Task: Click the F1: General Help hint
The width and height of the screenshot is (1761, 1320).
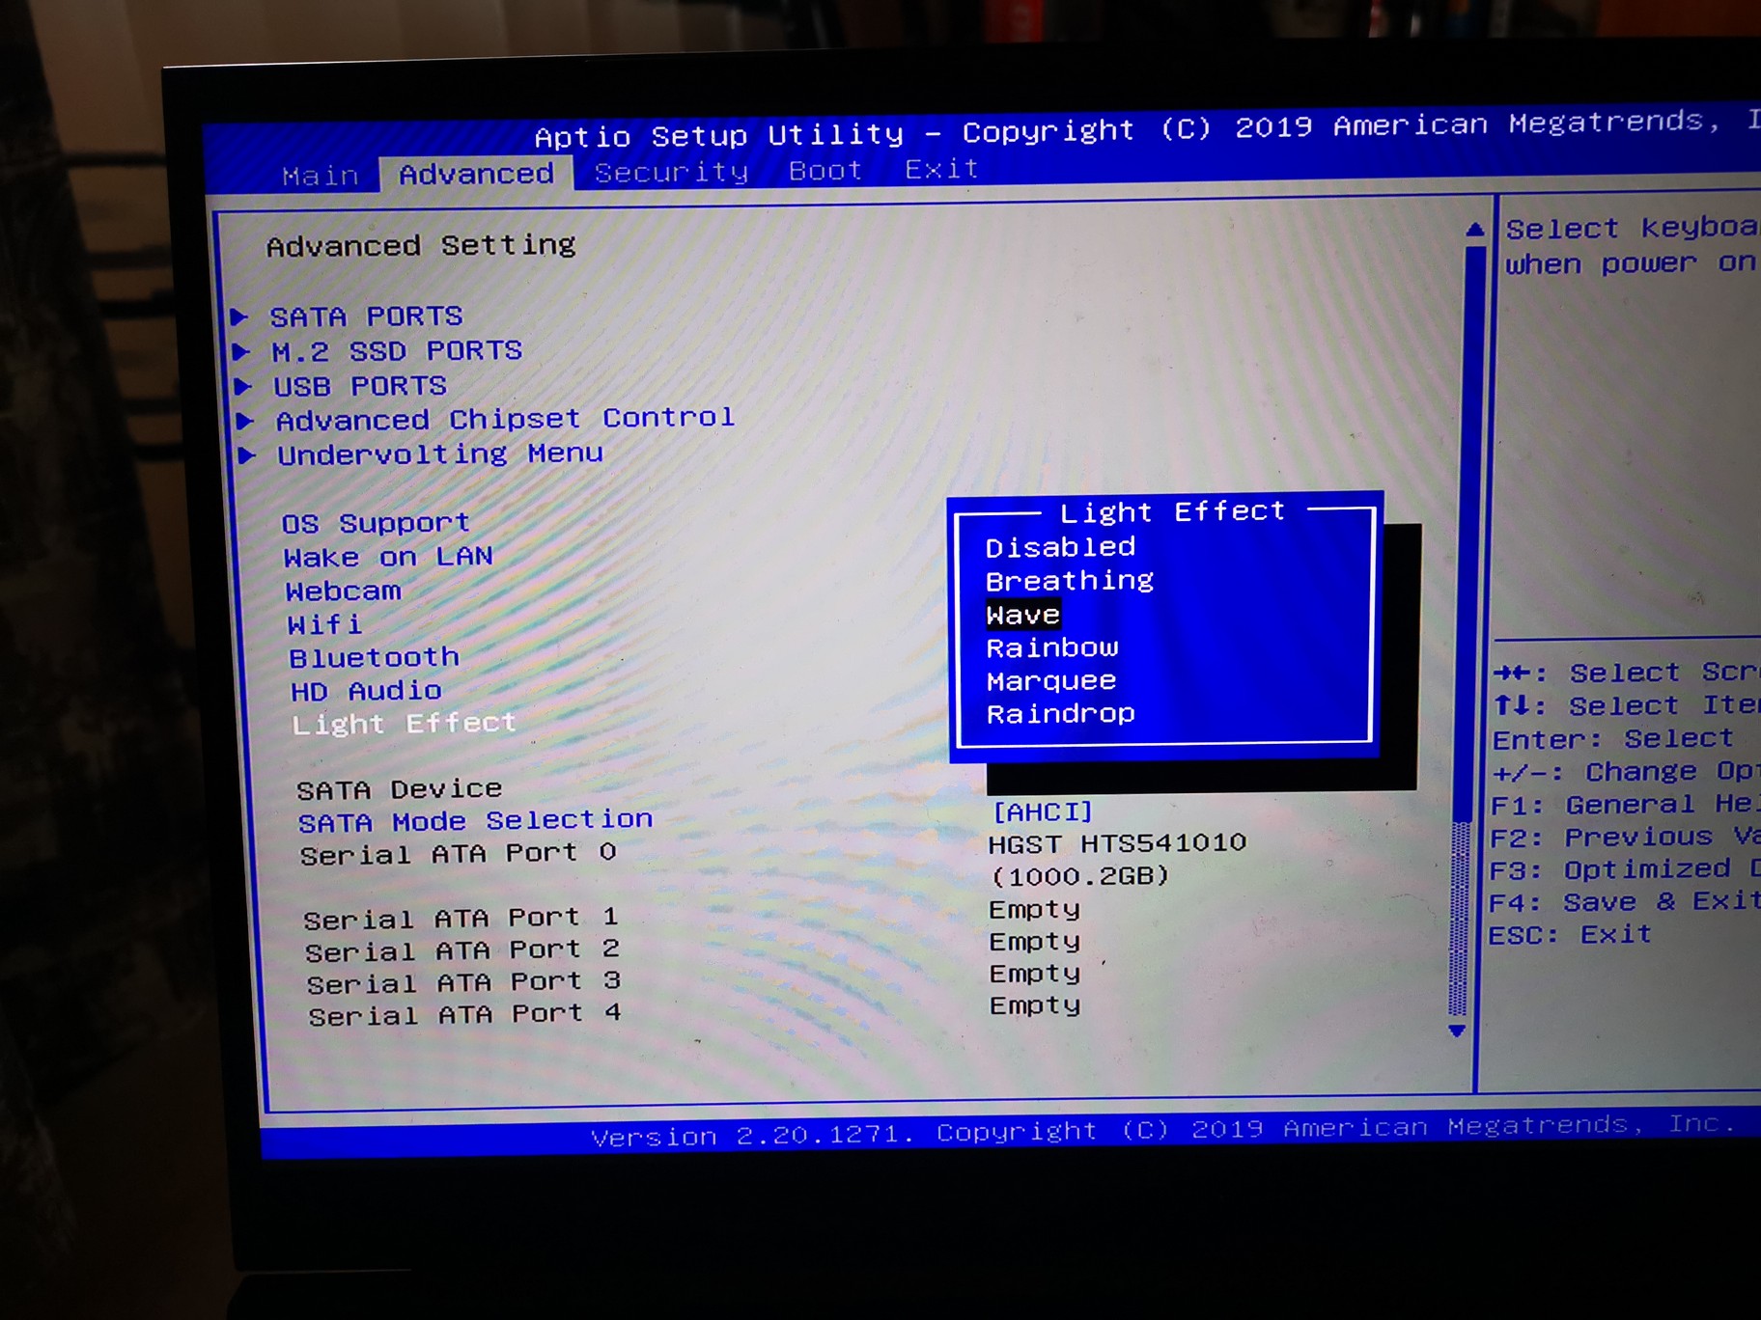Action: click(x=1625, y=804)
